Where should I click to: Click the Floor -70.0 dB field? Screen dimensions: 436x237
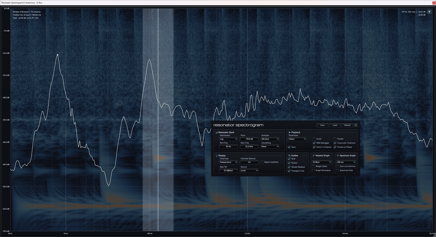249,139
